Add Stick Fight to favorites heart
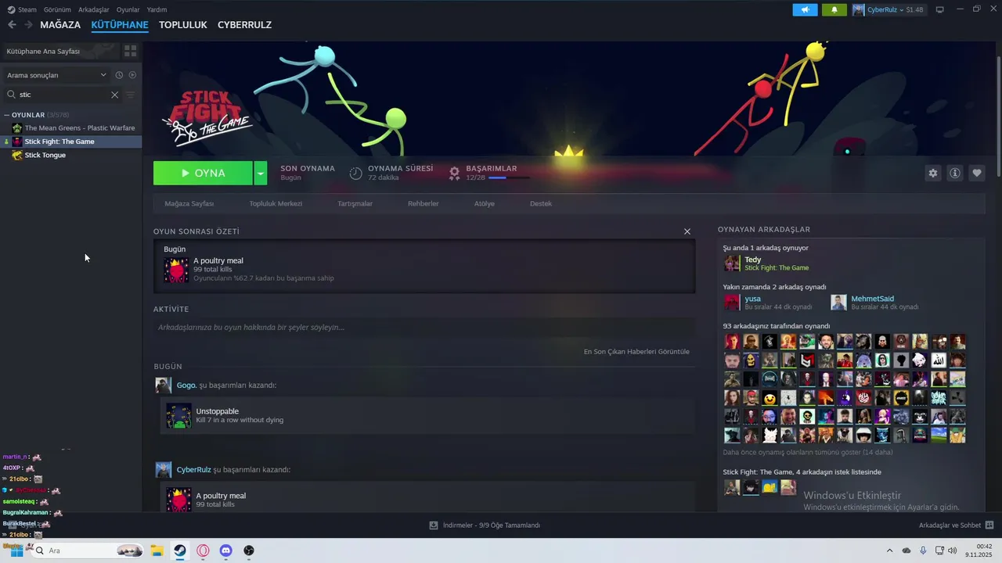 click(x=976, y=173)
